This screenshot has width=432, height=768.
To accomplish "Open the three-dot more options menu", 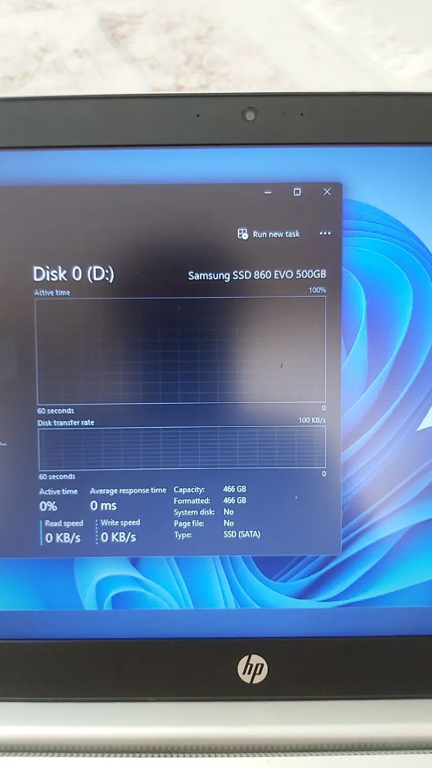I will (x=325, y=233).
